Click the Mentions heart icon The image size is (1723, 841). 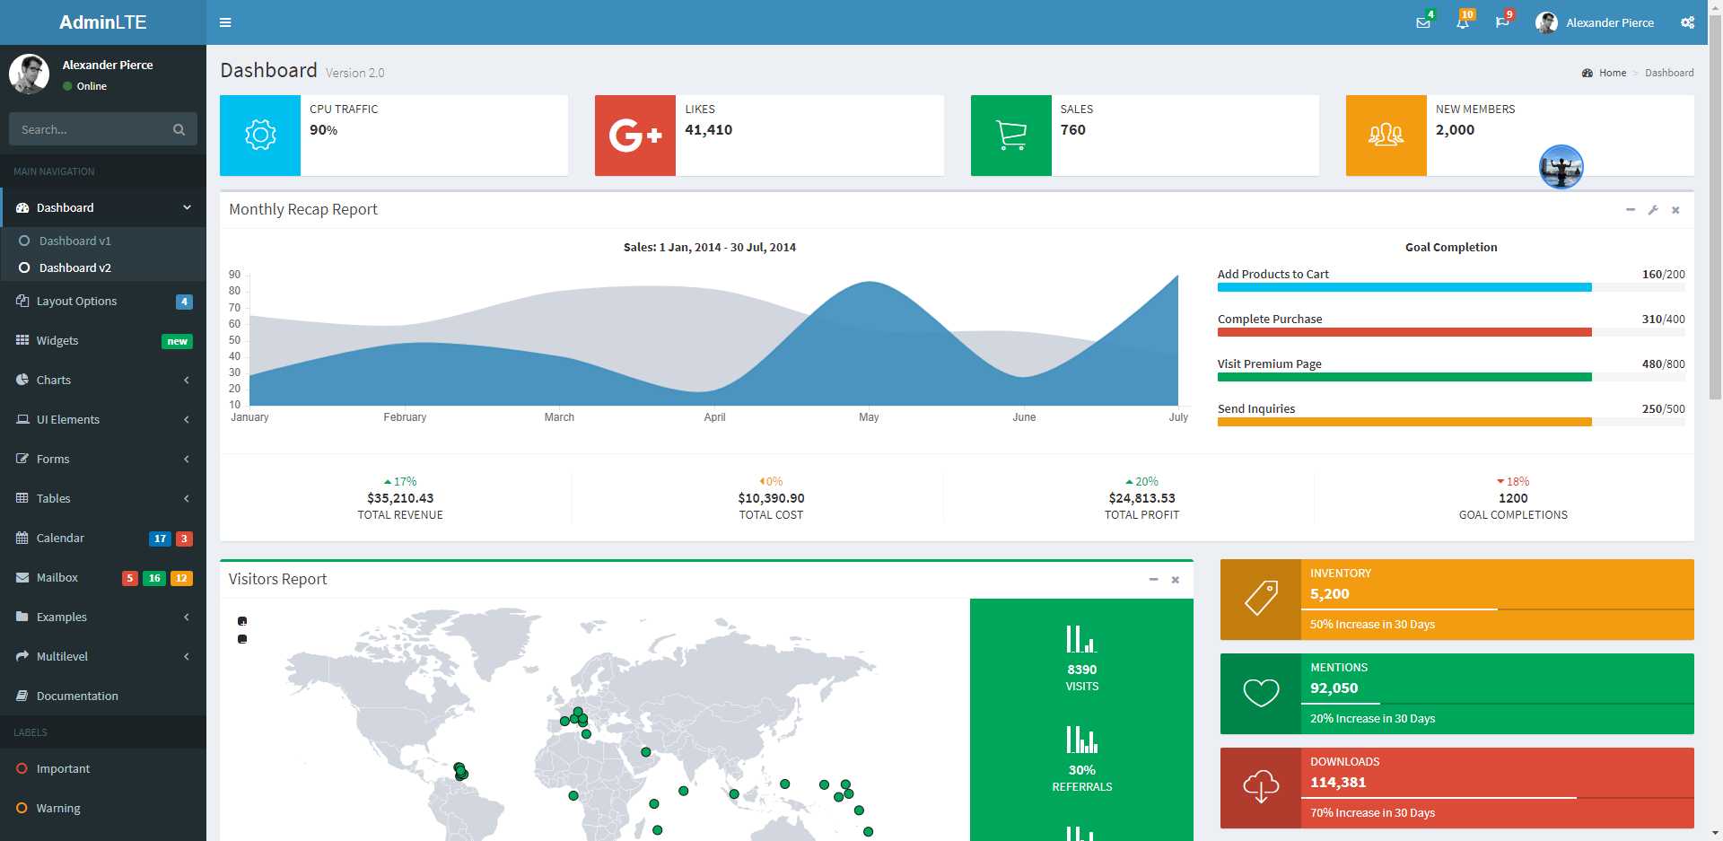click(1261, 694)
